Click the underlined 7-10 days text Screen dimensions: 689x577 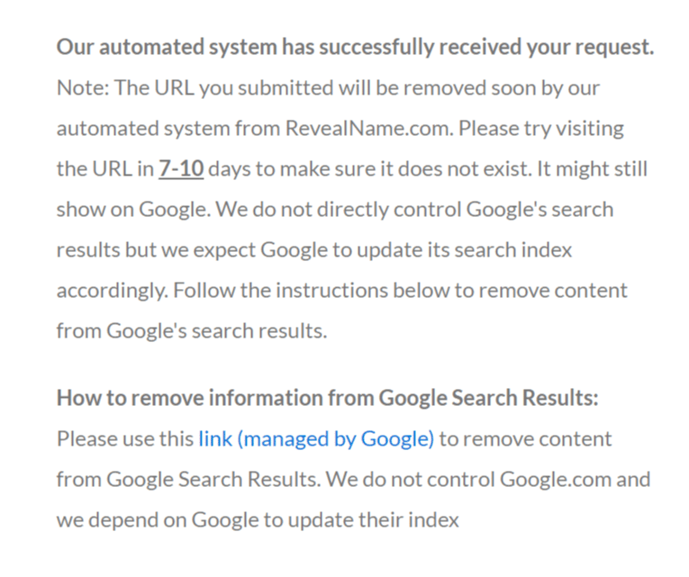click(181, 168)
